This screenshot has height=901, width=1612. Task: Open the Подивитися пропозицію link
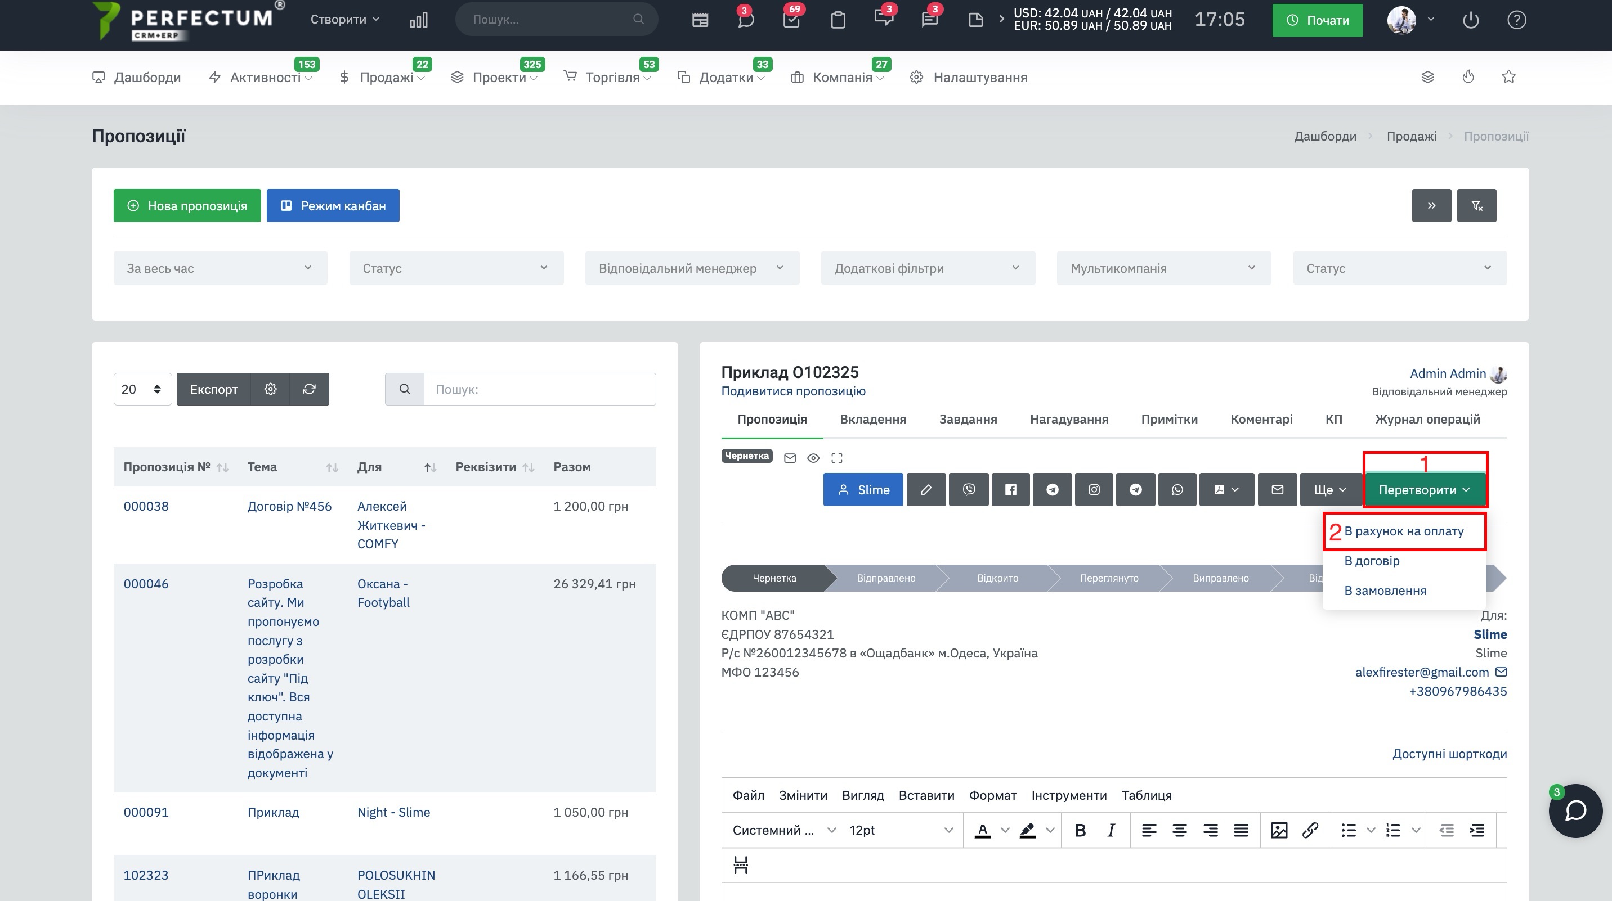click(x=793, y=391)
